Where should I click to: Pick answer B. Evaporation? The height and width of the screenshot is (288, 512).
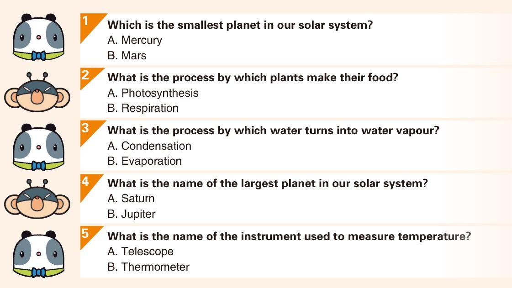(x=144, y=161)
